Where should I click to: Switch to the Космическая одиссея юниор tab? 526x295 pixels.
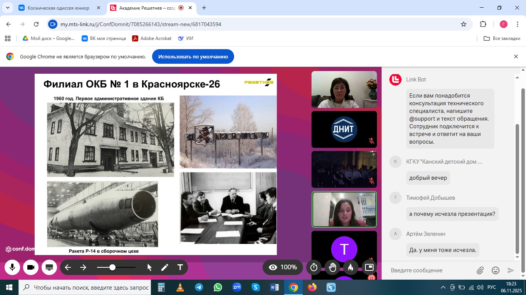(x=58, y=8)
